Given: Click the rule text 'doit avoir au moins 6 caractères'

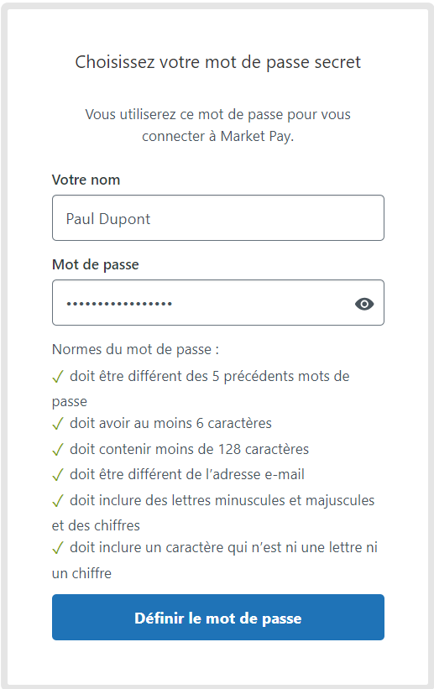Looking at the screenshot, I should coord(170,423).
